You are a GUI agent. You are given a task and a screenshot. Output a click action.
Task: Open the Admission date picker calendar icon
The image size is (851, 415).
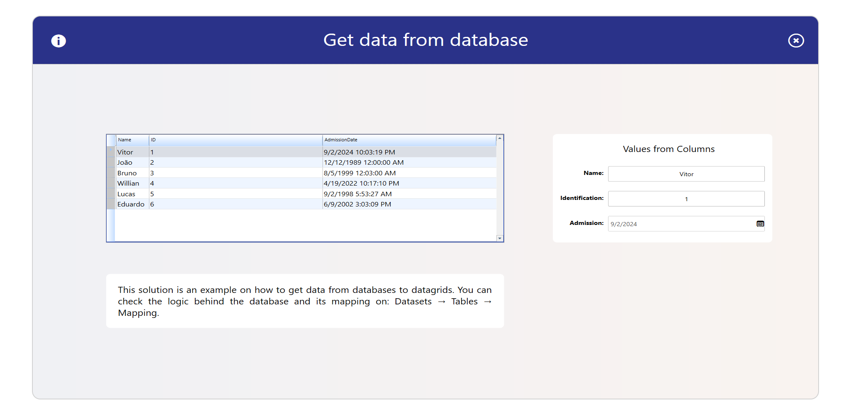click(x=760, y=224)
